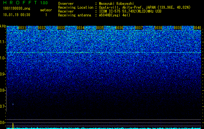Click the 0040 time marker
Screen dimensions: 204x129
(197, 28)
